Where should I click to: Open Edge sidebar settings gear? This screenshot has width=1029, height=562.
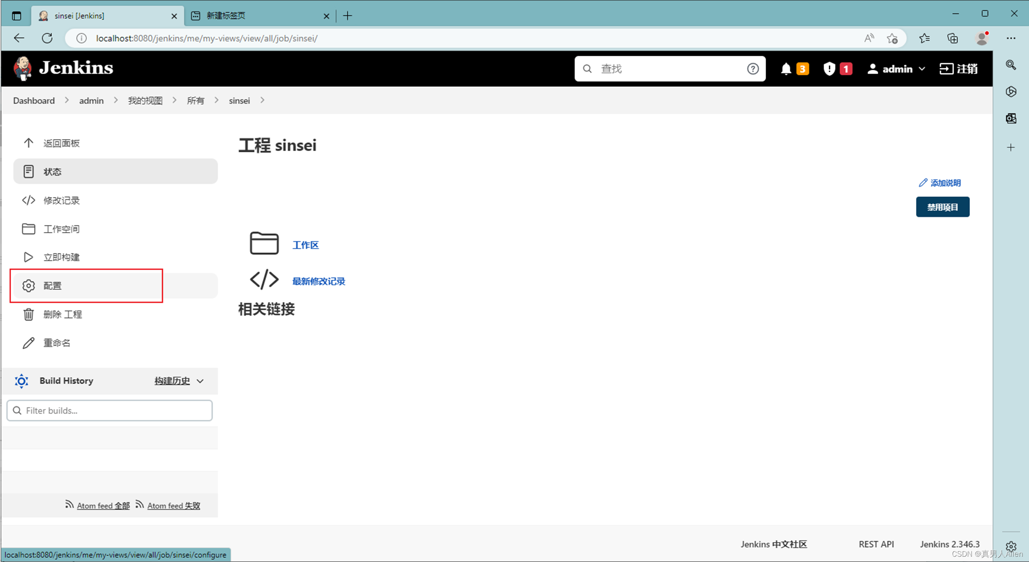[x=1011, y=546]
